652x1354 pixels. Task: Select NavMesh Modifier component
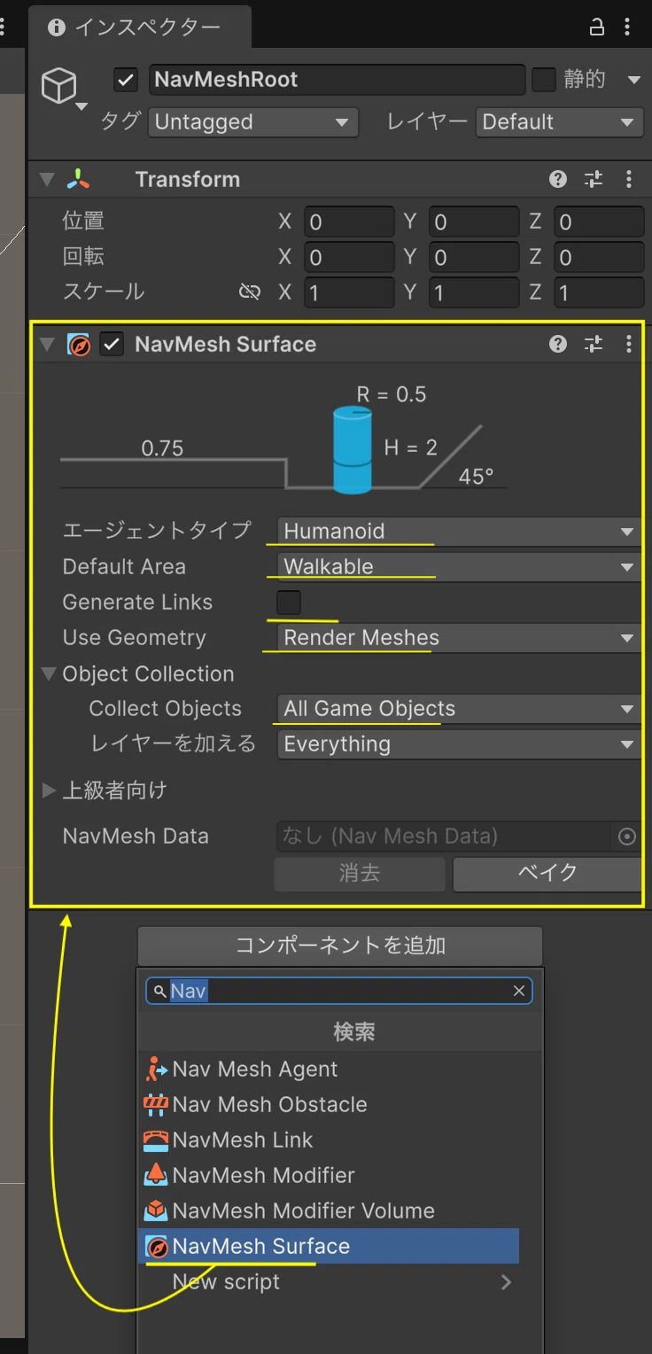[x=329, y=1175]
